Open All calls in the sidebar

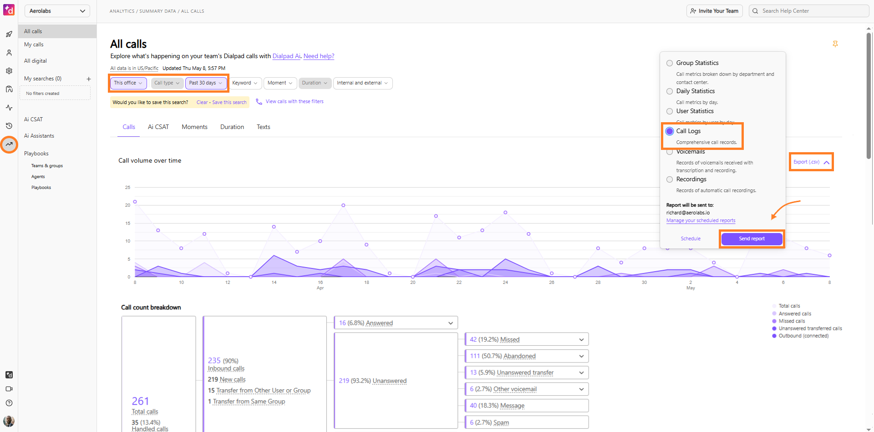point(57,31)
